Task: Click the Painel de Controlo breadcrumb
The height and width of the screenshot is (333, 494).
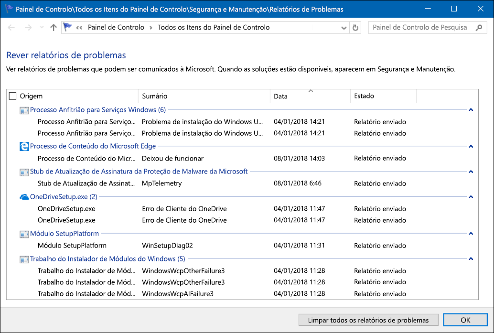Action: [116, 28]
